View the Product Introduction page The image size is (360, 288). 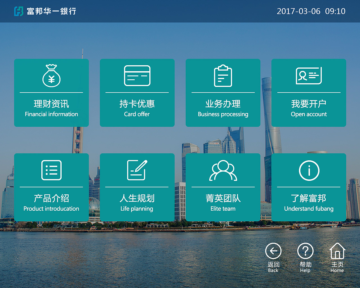point(51,187)
